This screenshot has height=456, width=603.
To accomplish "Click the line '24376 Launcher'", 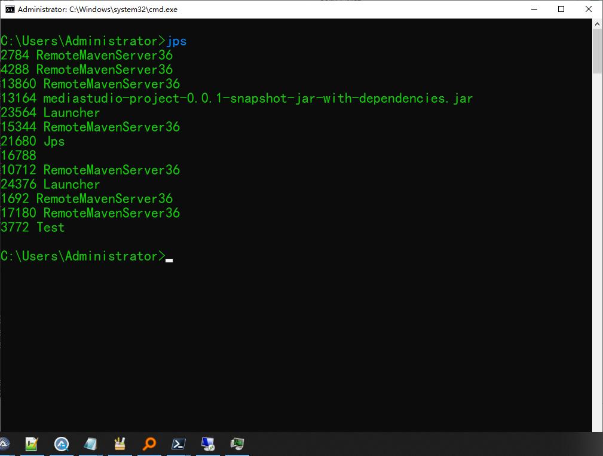I will click(50, 184).
